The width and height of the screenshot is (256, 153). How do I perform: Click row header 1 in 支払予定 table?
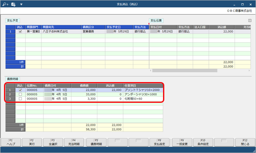tap(10, 31)
